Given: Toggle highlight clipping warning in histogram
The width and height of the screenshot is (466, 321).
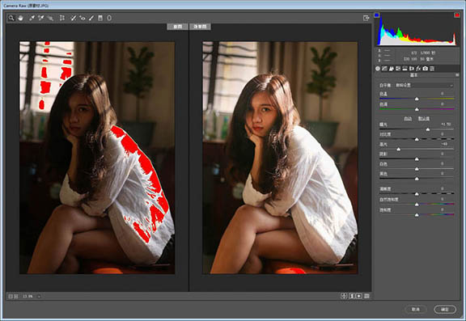Looking at the screenshot, I should click(457, 15).
